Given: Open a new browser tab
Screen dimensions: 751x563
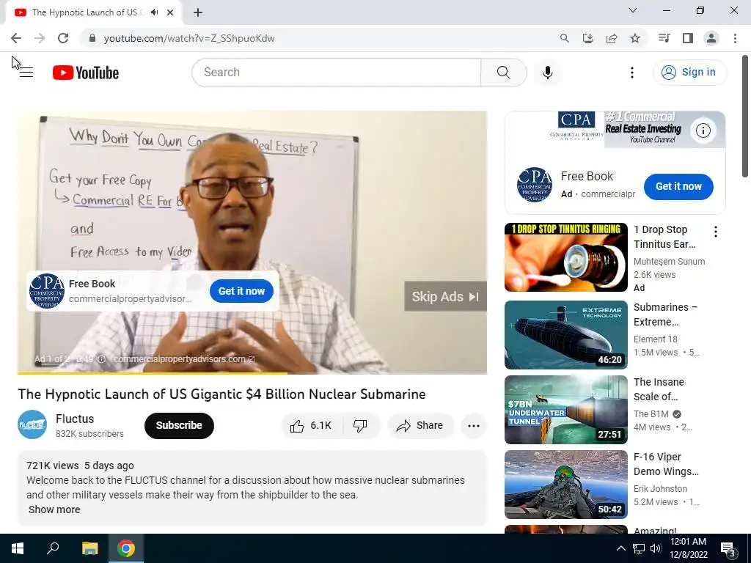Looking at the screenshot, I should [198, 12].
